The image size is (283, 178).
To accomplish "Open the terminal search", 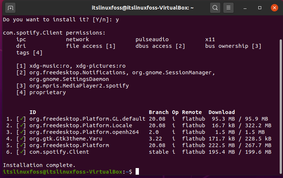I will coord(215,8).
